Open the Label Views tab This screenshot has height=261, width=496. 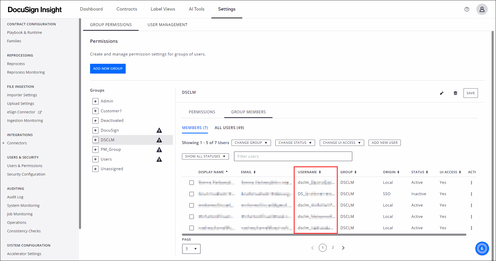coord(163,9)
